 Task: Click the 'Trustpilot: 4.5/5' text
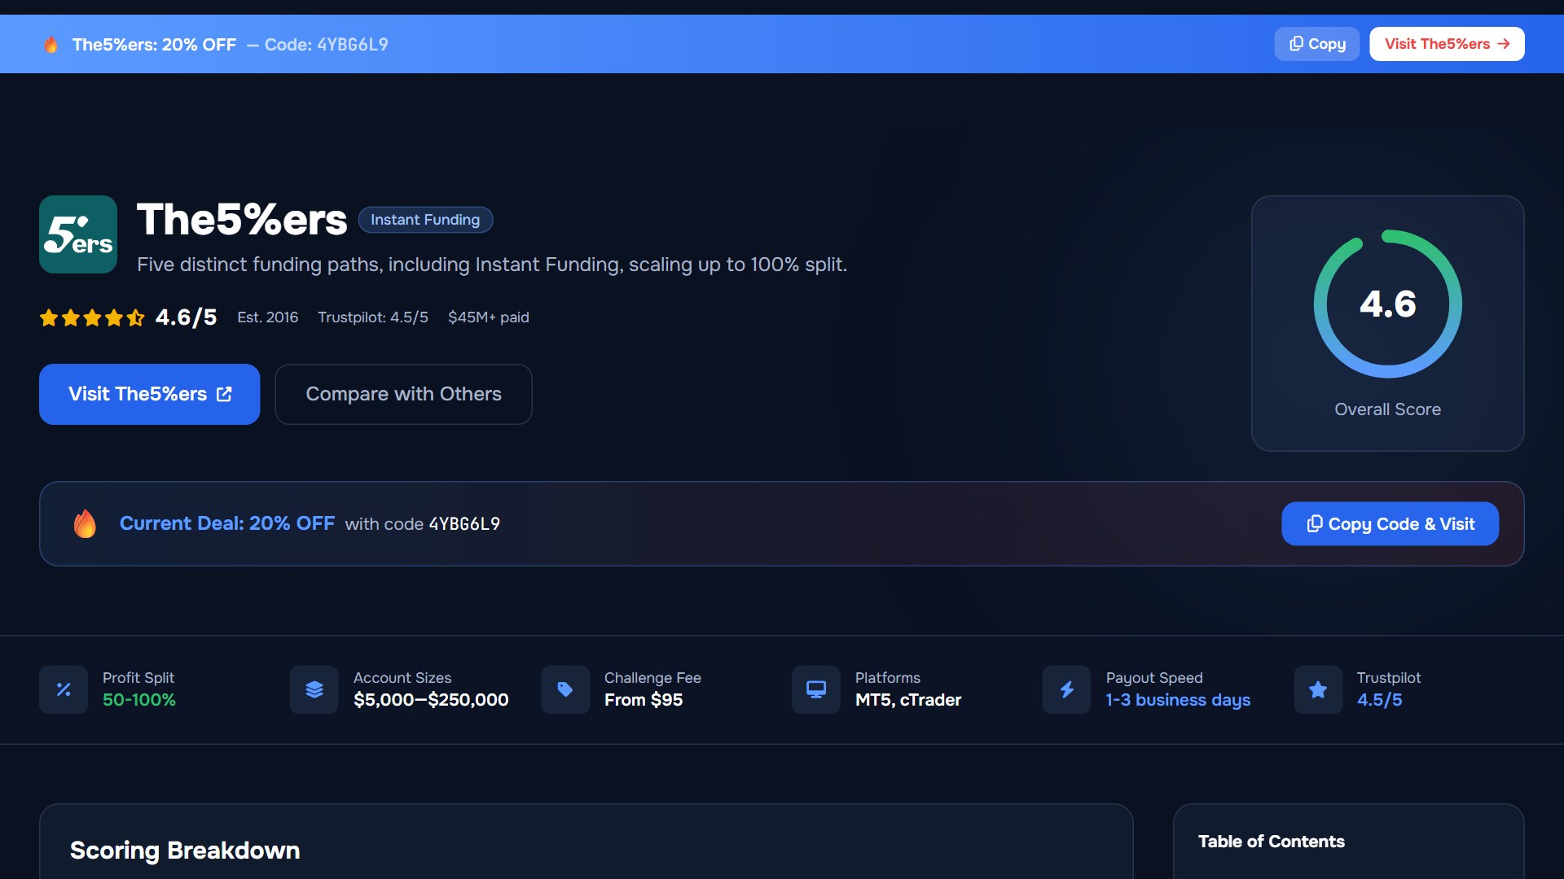pos(373,317)
